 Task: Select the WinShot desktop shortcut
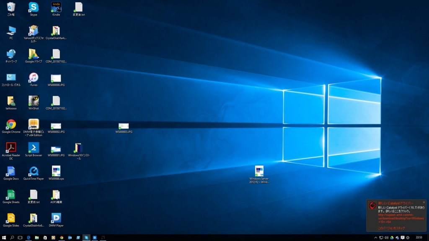click(34, 103)
